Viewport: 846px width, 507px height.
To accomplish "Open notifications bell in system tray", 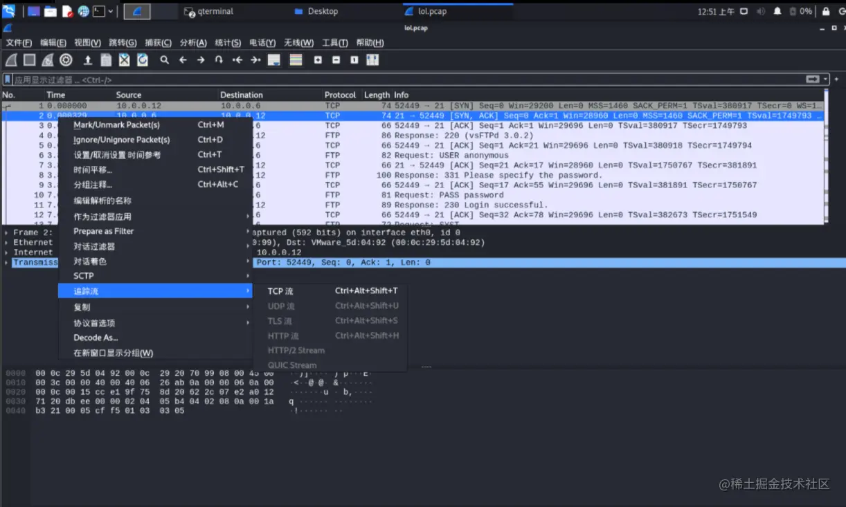I will 777,11.
